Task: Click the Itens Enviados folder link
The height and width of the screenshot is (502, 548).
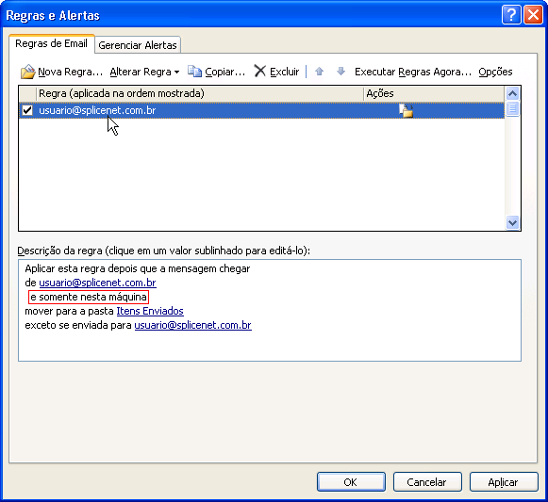Action: [x=150, y=311]
